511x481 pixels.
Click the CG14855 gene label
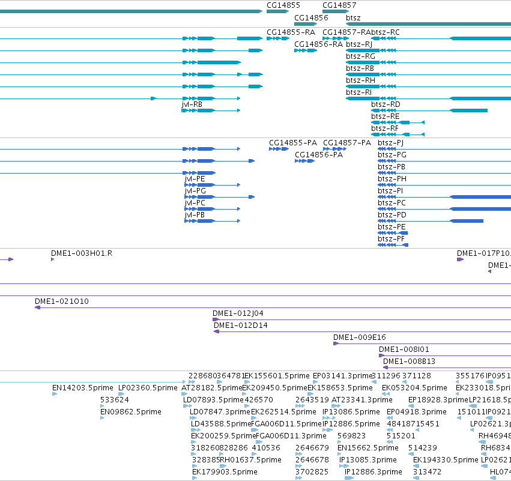pos(283,5)
